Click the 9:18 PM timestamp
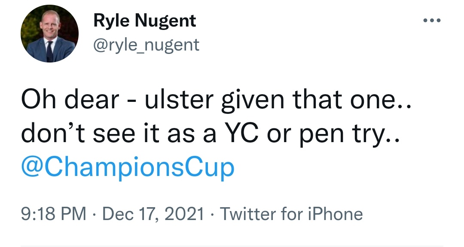This screenshot has height=247, width=464. (x=53, y=214)
